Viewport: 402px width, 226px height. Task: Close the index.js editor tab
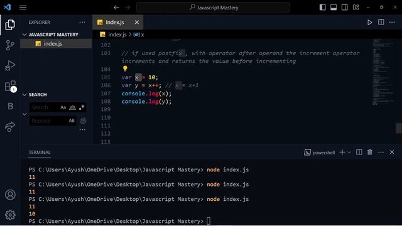click(137, 23)
